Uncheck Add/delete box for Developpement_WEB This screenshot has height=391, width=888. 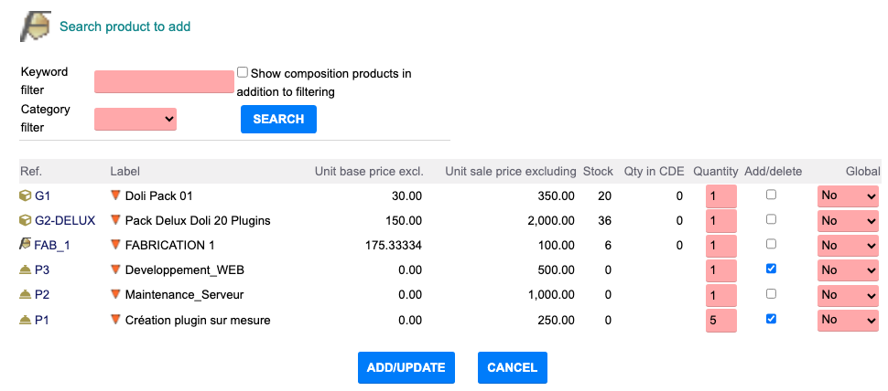[771, 269]
